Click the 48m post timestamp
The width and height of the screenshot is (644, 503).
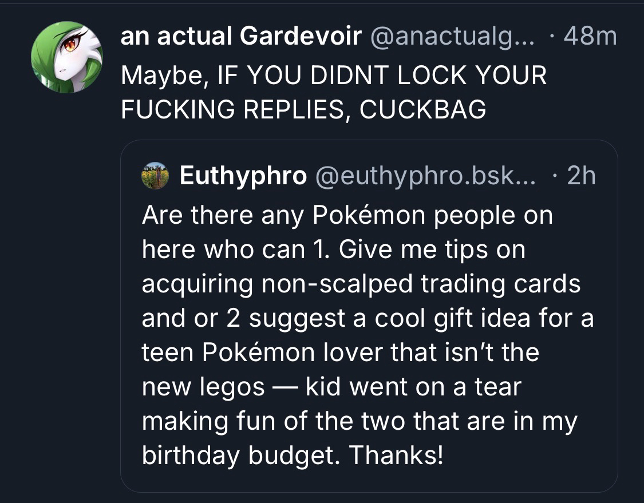point(591,37)
